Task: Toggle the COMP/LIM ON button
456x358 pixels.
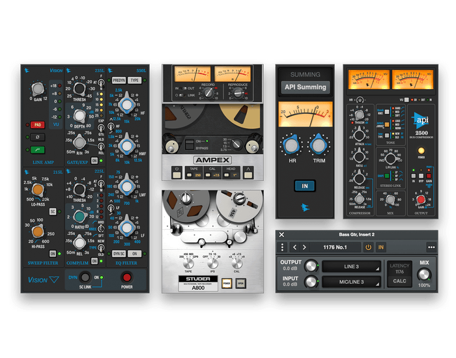Action: (94, 261)
